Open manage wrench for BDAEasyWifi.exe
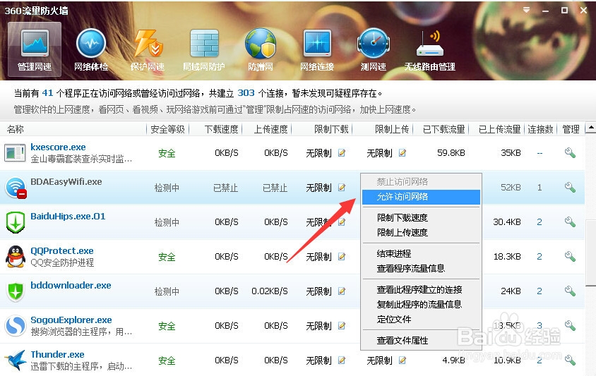 570,187
